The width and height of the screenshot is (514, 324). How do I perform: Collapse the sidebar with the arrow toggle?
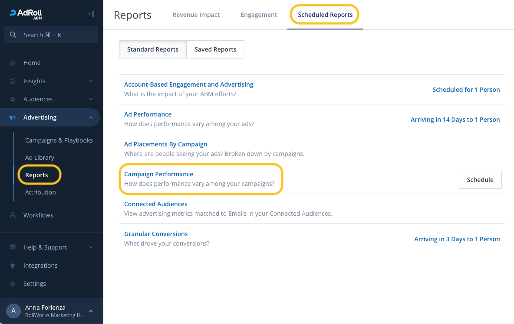(x=92, y=13)
